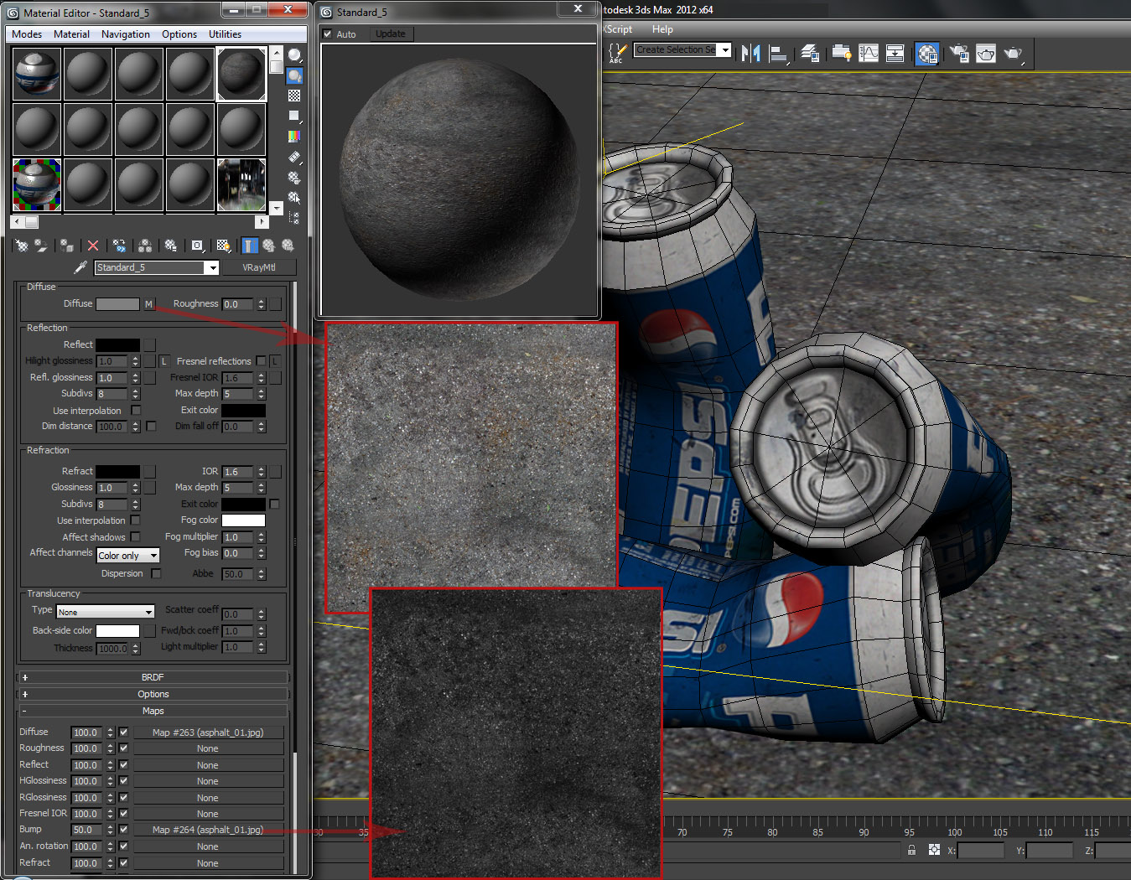Screen dimensions: 1131x880
Task: Click the white Fog color swatch
Action: 243,520
